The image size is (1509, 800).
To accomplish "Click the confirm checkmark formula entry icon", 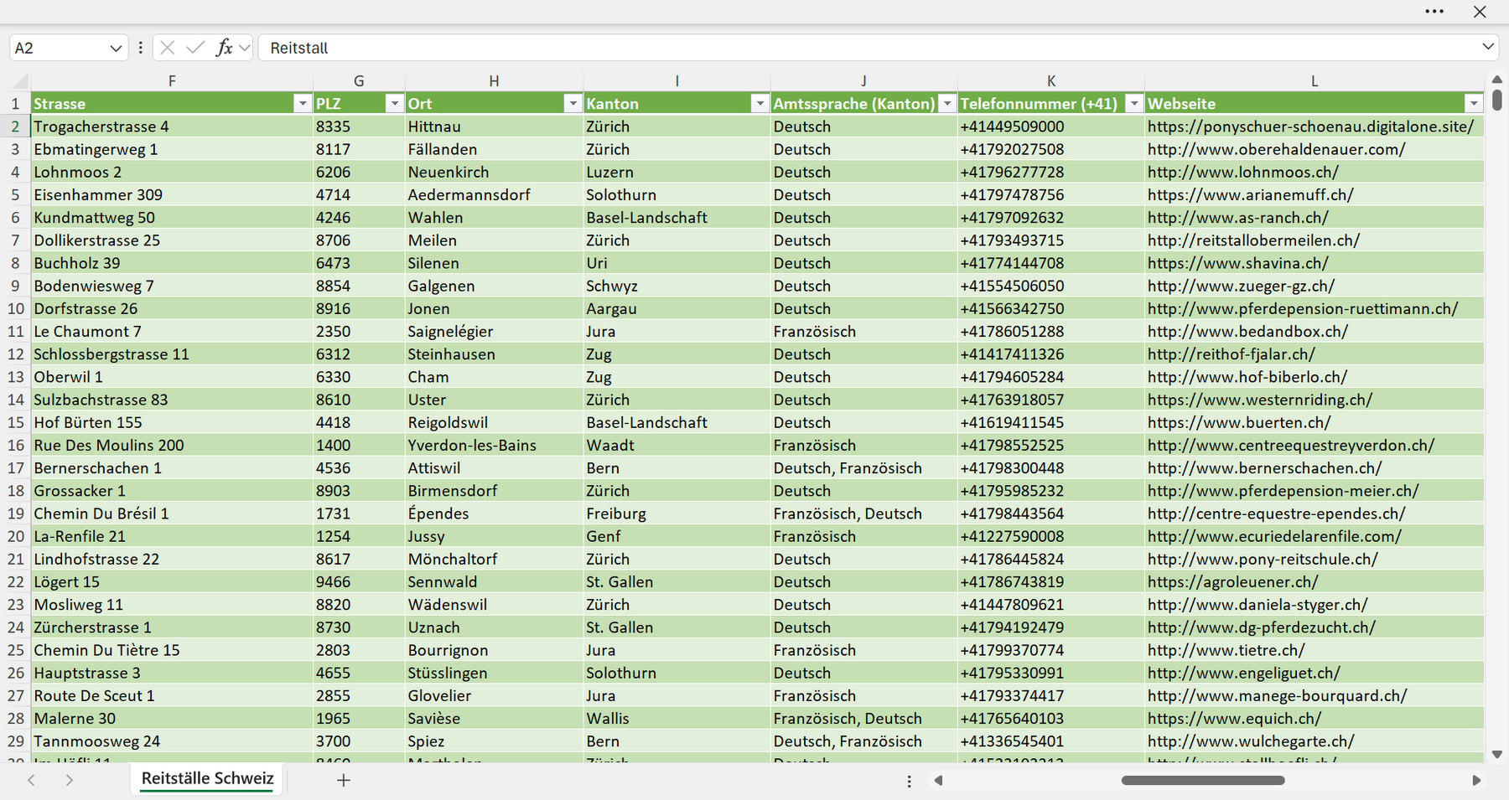I will coord(195,48).
